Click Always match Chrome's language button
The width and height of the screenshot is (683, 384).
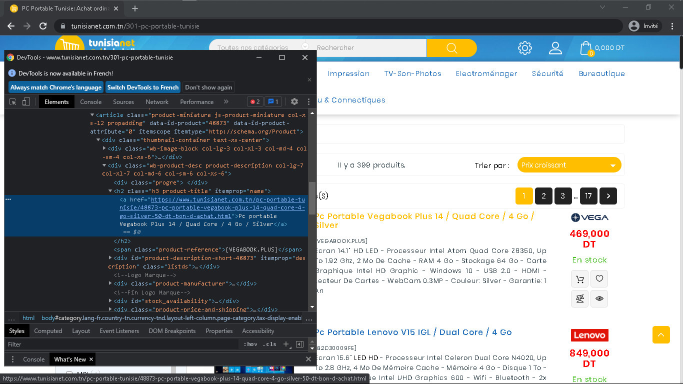56,87
